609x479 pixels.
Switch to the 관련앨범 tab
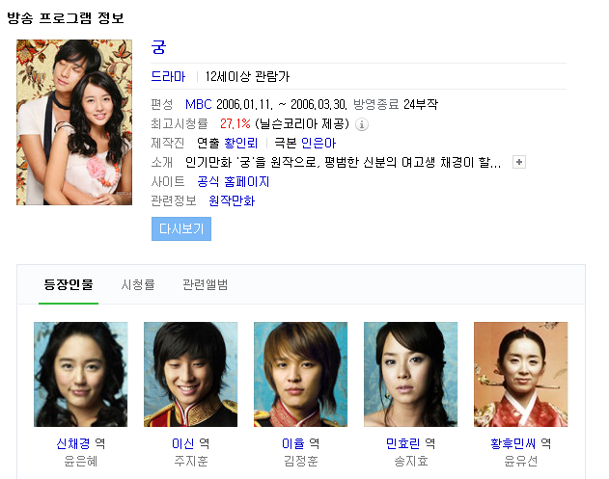point(205,284)
